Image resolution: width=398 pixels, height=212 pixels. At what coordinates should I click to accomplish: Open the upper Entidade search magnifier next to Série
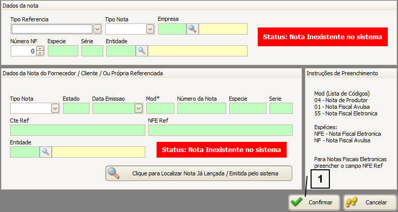(x=142, y=51)
